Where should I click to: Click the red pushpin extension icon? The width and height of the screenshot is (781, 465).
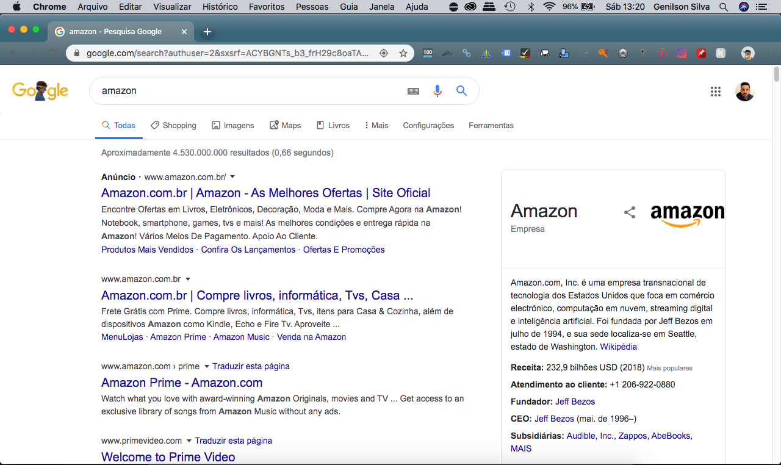click(701, 53)
